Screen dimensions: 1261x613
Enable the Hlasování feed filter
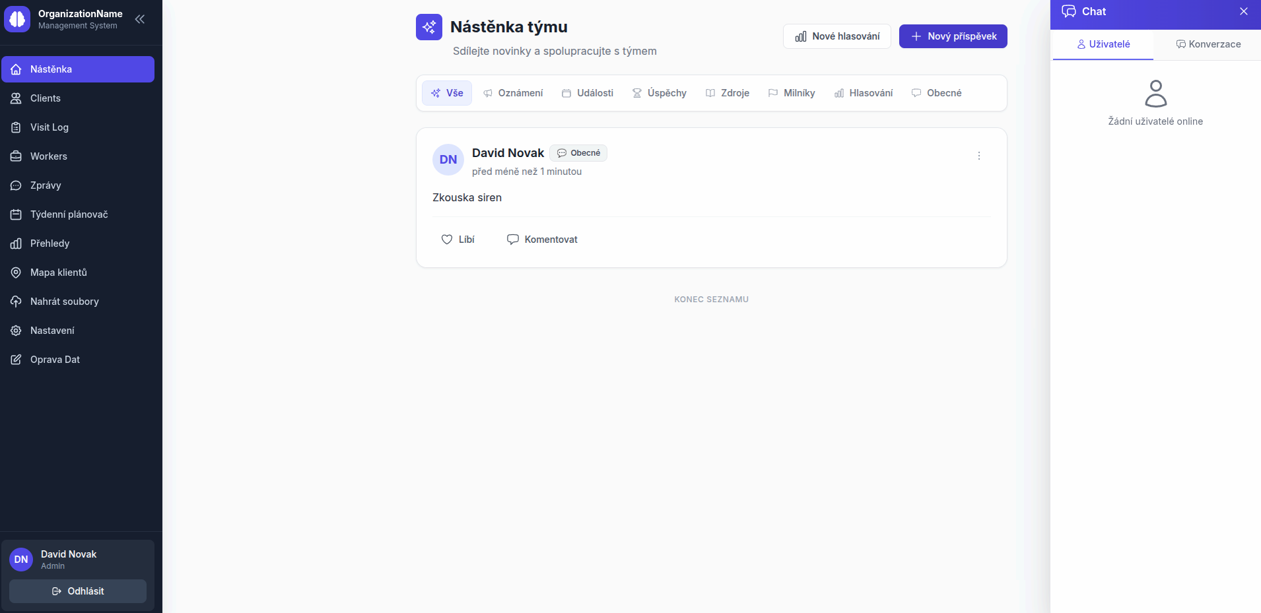(864, 93)
